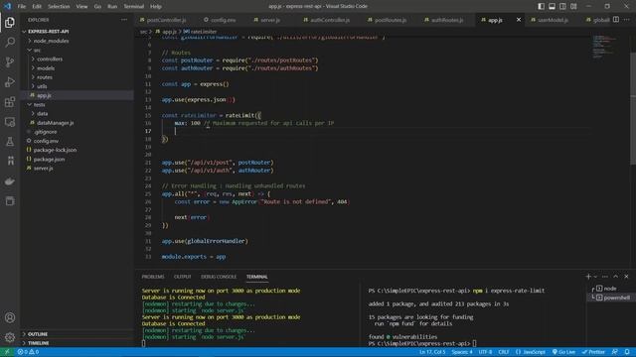This screenshot has width=636, height=357.
Task: Click Go Live in status bar
Action: click(x=563, y=352)
